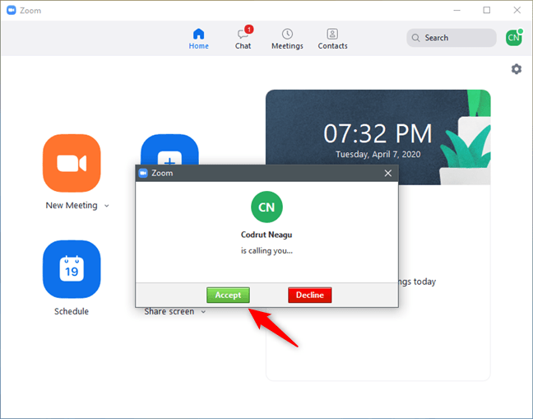The height and width of the screenshot is (419, 533).
Task: Click the date Tuesday, April 7, 2020
Action: point(378,155)
